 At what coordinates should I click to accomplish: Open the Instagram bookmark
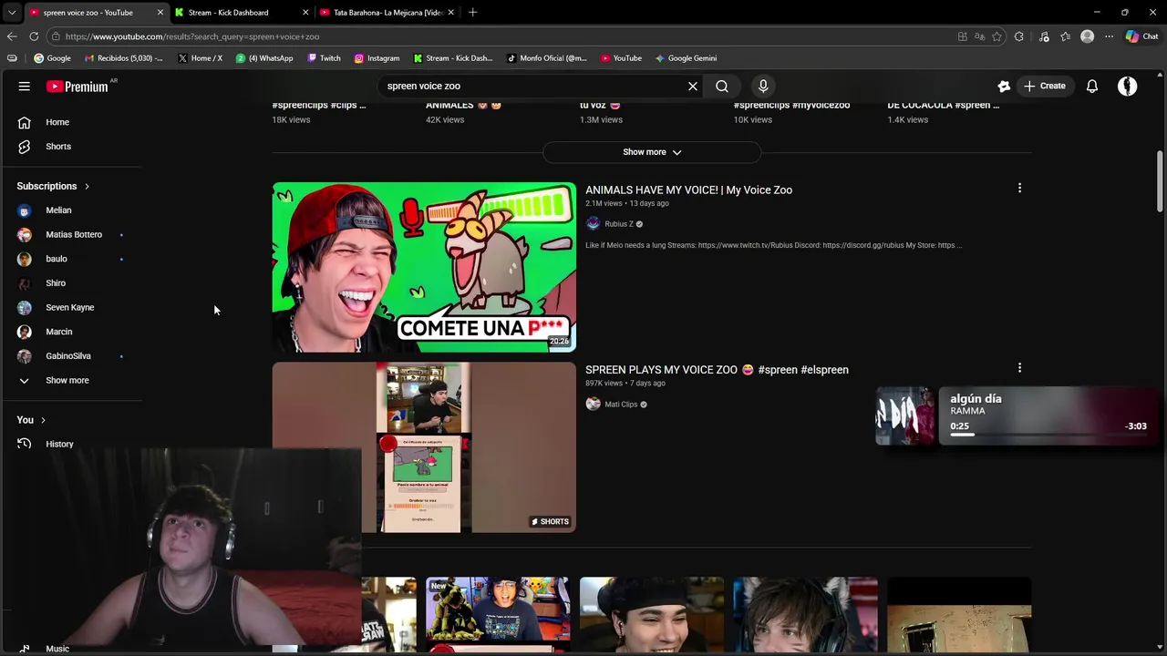[x=377, y=58]
